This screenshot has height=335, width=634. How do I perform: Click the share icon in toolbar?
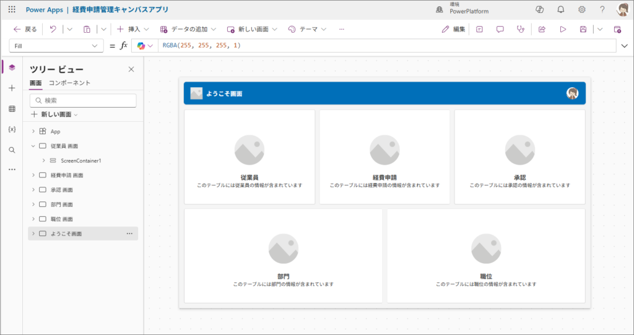click(542, 29)
